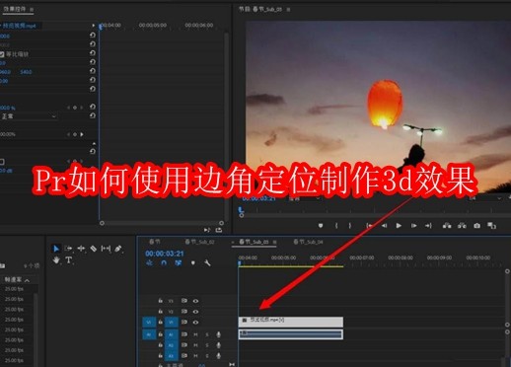Viewport: 511px width, 367px height.
Task: Click the 540.0 value in Effect Controls
Action: click(26, 72)
